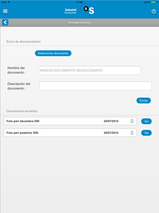View Foto part posterior DNI with Ver
This screenshot has width=159, height=213.
pyautogui.click(x=146, y=133)
